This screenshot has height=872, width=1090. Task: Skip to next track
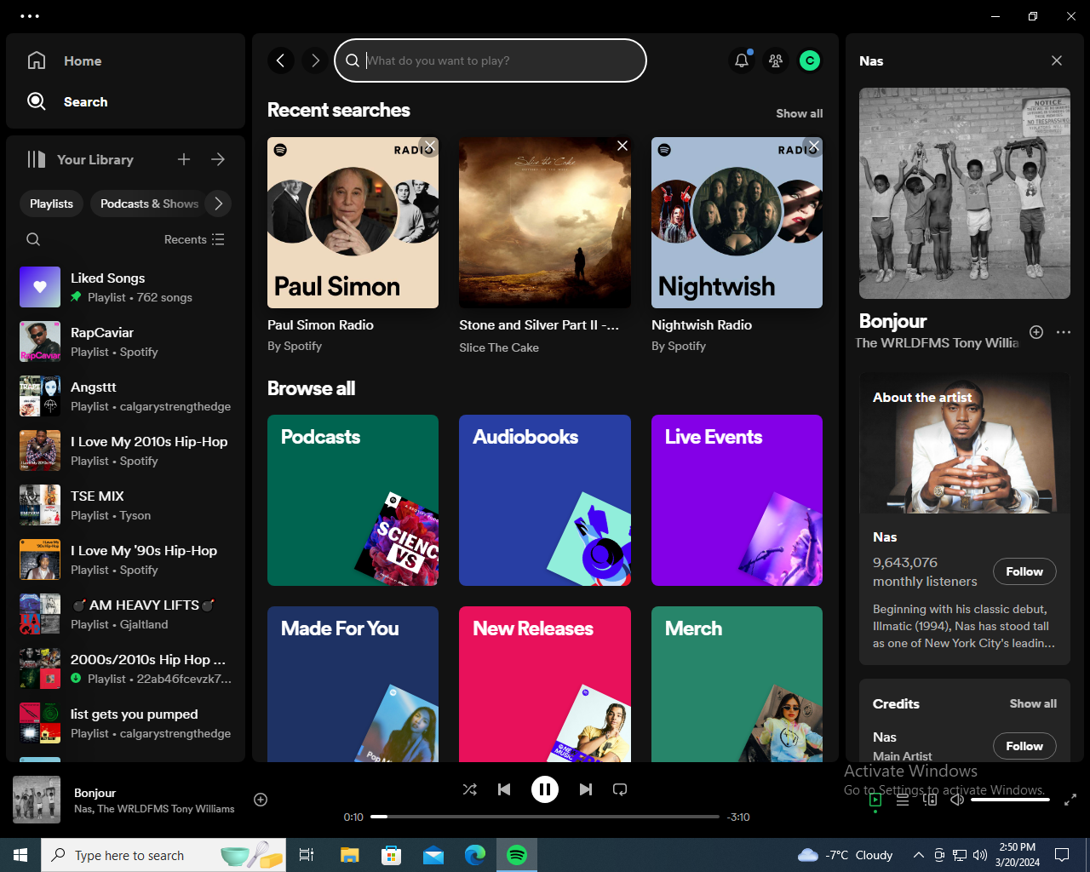coord(586,789)
